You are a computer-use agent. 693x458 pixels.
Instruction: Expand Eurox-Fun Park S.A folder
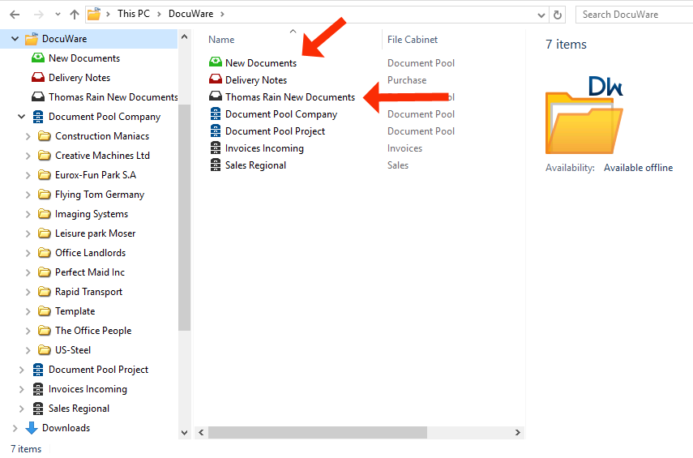click(x=28, y=175)
